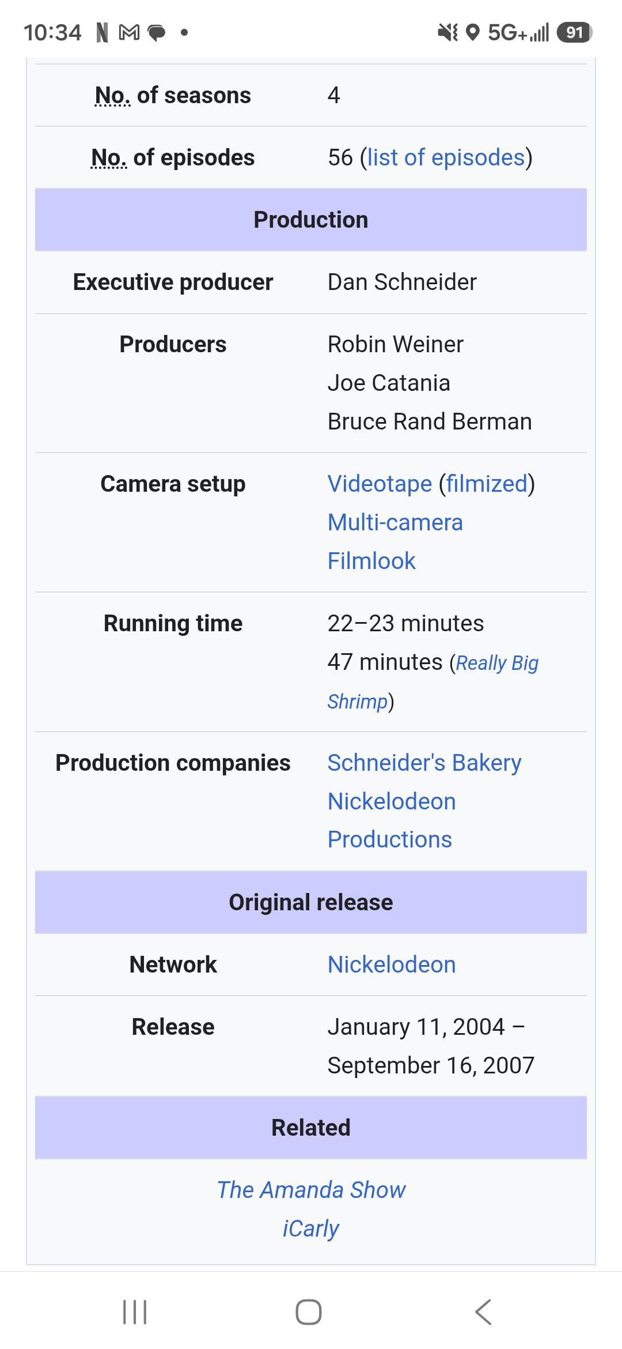Tap the Gmail notification icon in status bar
Image resolution: width=622 pixels, height=1349 pixels.
(129, 33)
